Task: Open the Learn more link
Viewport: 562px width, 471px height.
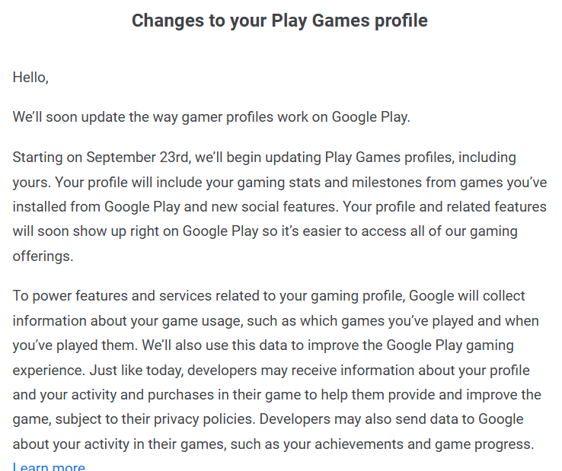Action: pos(49,466)
